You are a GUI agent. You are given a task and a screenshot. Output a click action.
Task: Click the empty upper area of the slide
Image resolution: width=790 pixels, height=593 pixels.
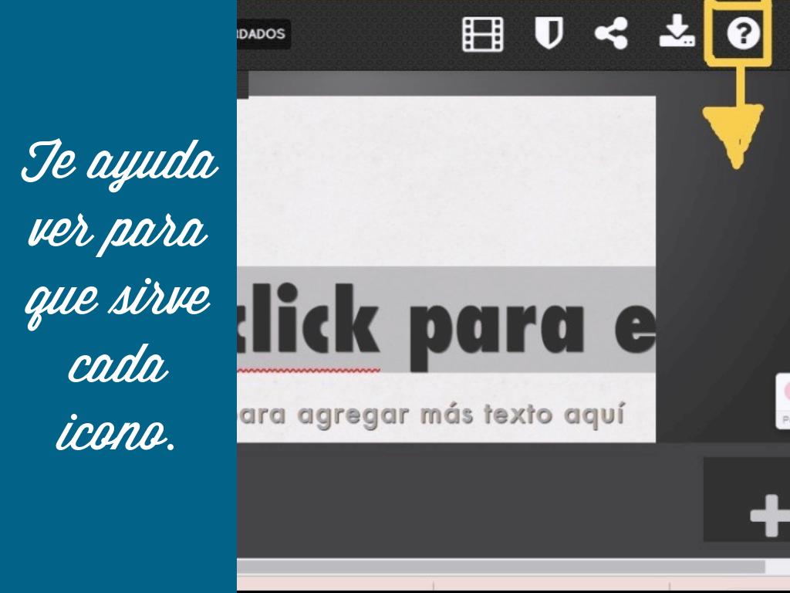click(x=446, y=178)
